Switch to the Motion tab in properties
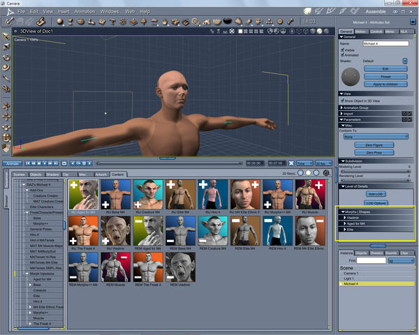This screenshot has height=335, width=419. pyautogui.click(x=360, y=31)
